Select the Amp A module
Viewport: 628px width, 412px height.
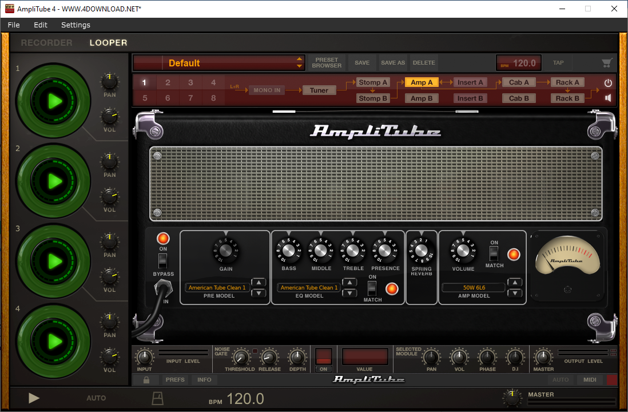pos(422,82)
